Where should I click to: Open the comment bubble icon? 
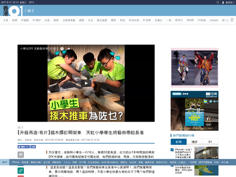[21, 154]
